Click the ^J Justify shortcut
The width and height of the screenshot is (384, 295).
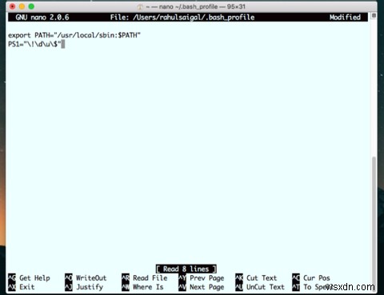tap(84, 287)
